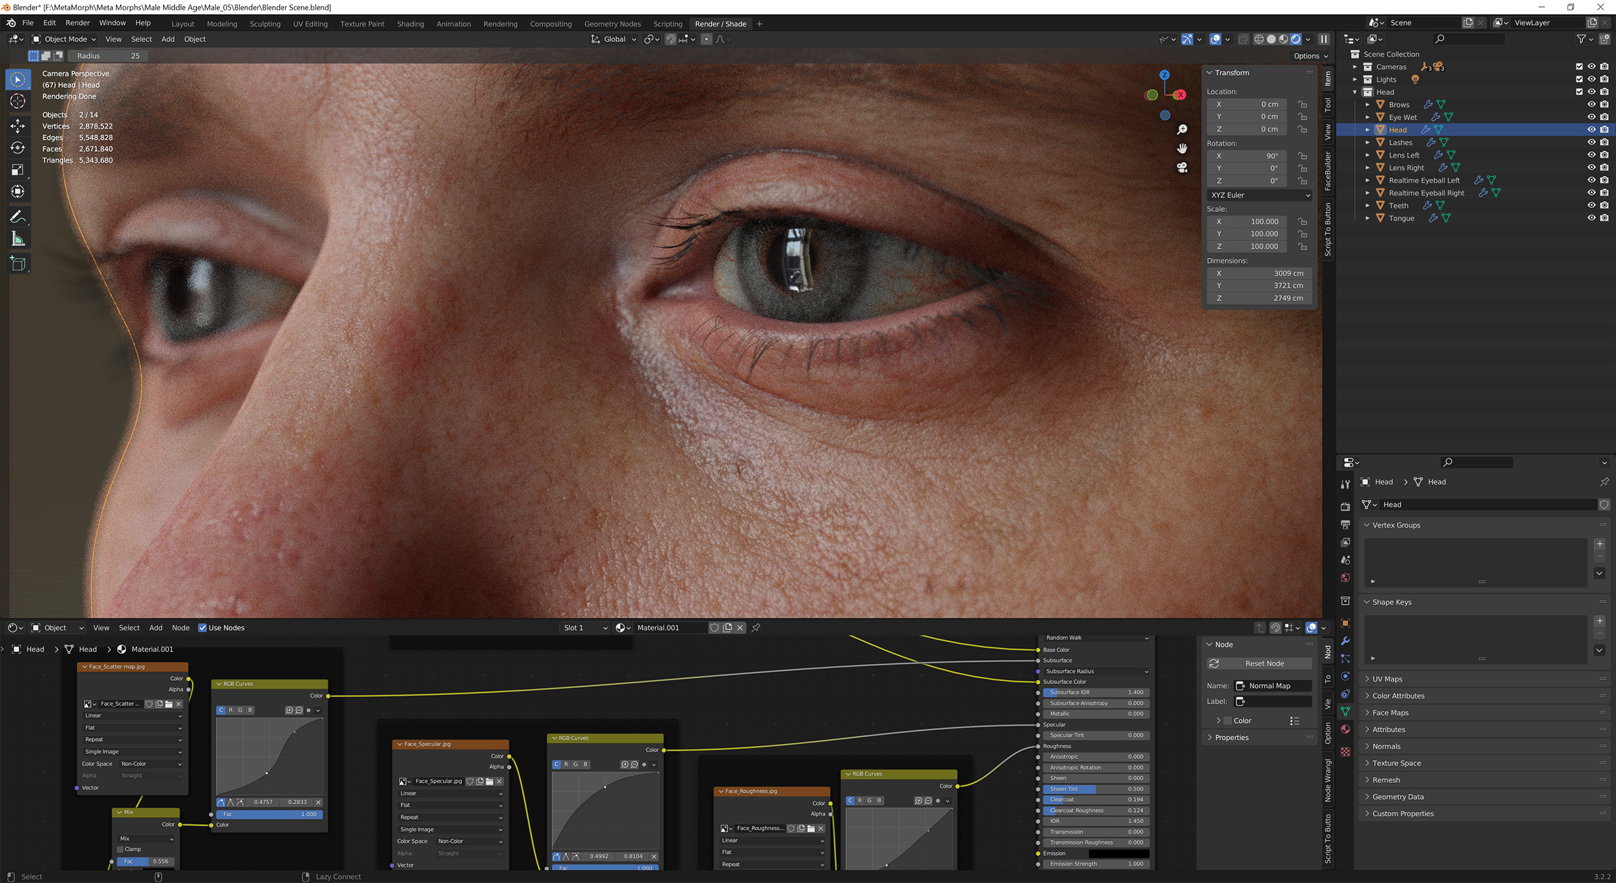Hide the Teeth object eye icon

pyautogui.click(x=1591, y=205)
